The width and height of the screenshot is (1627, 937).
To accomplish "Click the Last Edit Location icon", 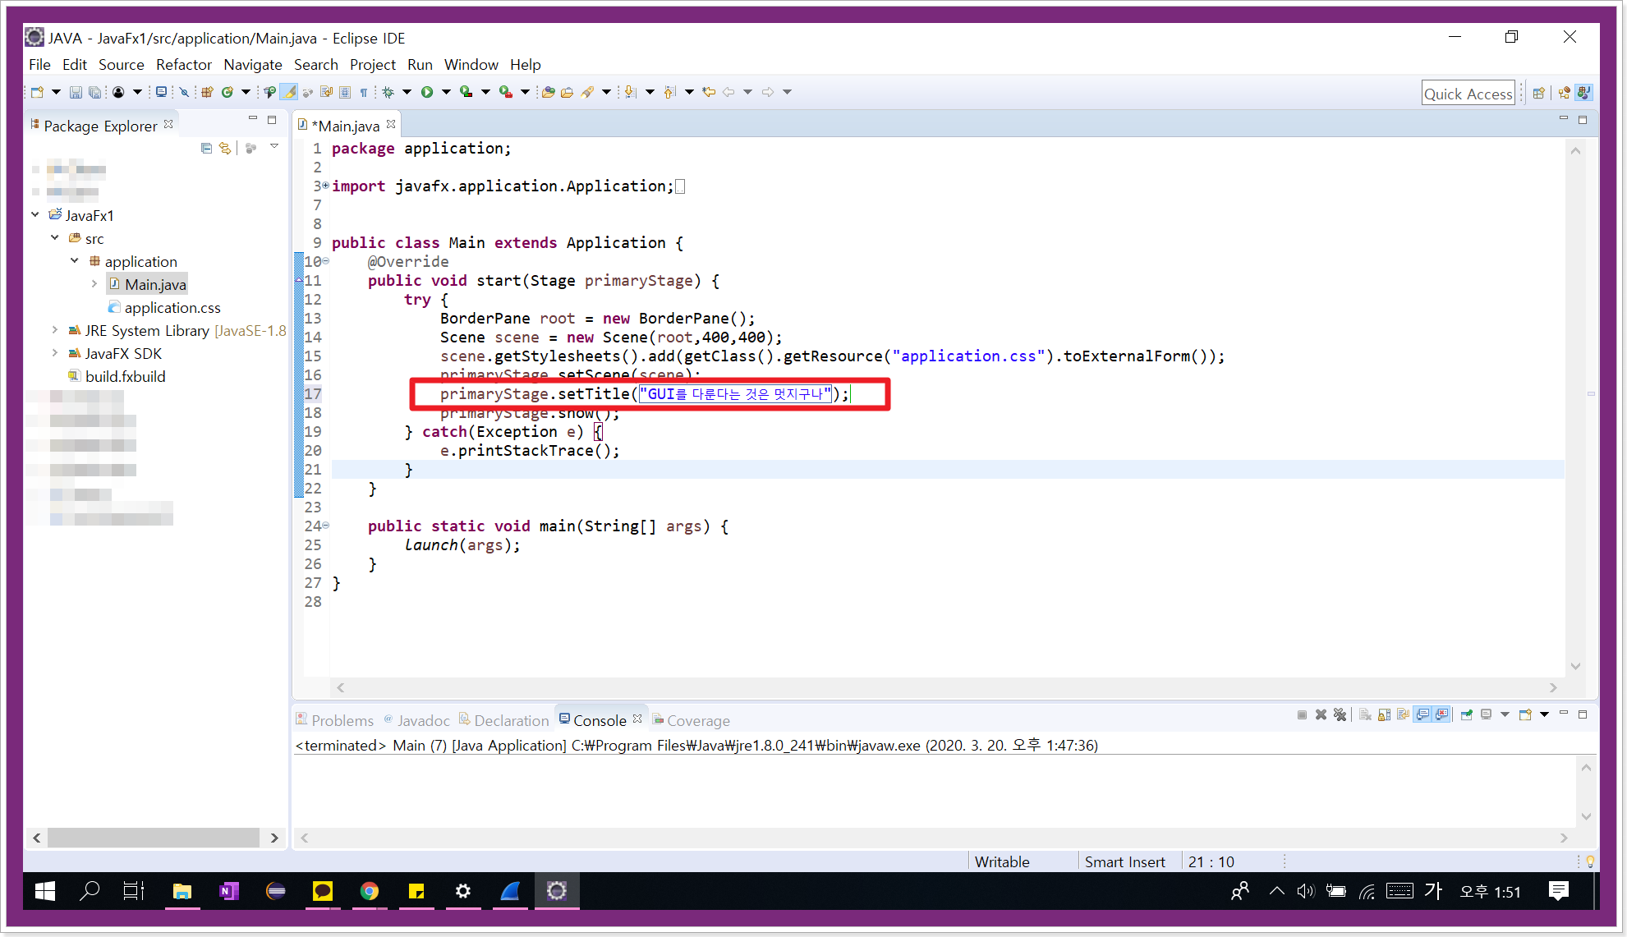I will pos(709,92).
